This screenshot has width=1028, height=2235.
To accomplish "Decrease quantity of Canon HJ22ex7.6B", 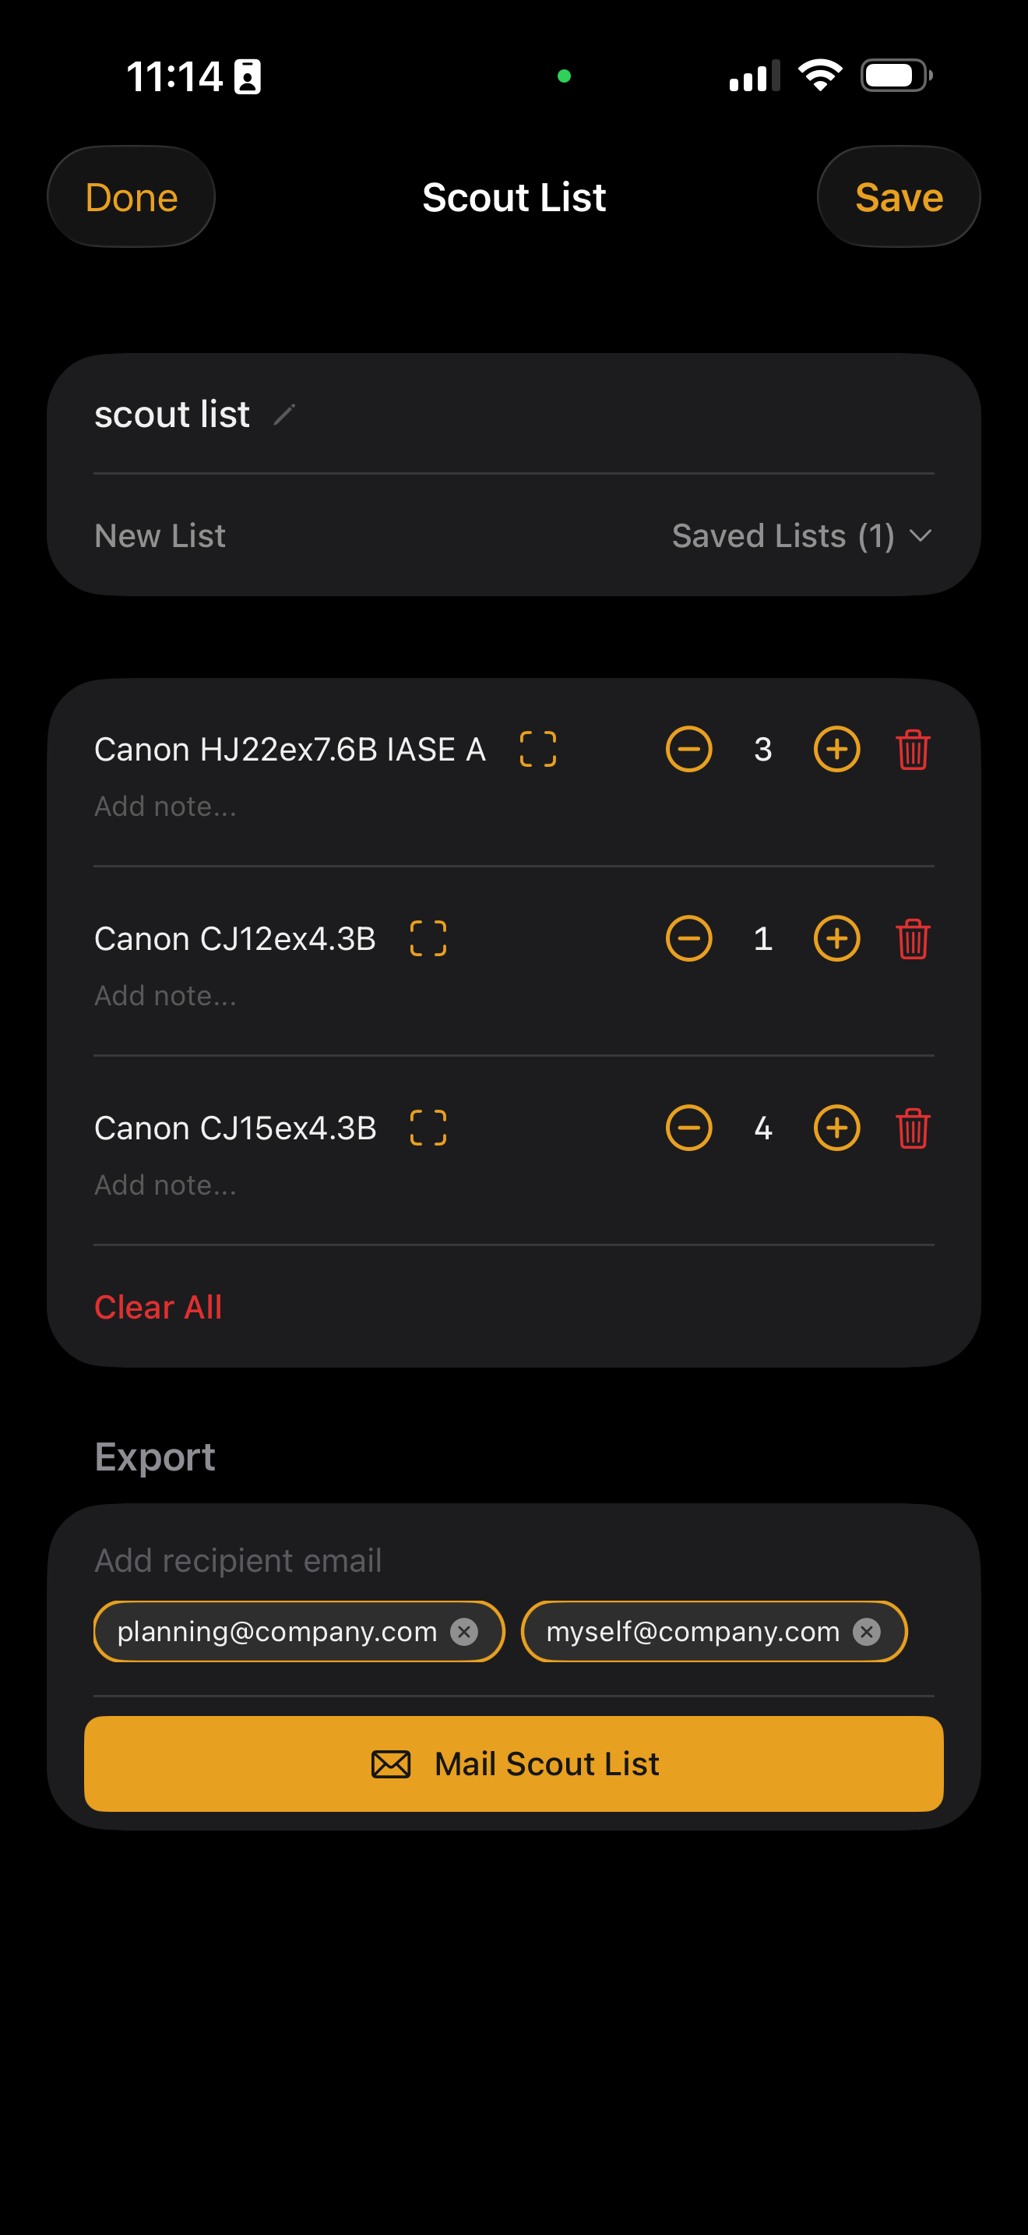I will coord(689,750).
